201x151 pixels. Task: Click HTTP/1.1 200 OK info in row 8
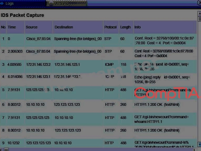tap(157, 130)
